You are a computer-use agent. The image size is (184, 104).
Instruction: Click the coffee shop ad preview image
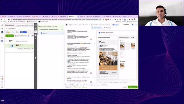[x=108, y=58]
